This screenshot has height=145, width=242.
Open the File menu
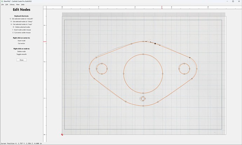coord(2,5)
